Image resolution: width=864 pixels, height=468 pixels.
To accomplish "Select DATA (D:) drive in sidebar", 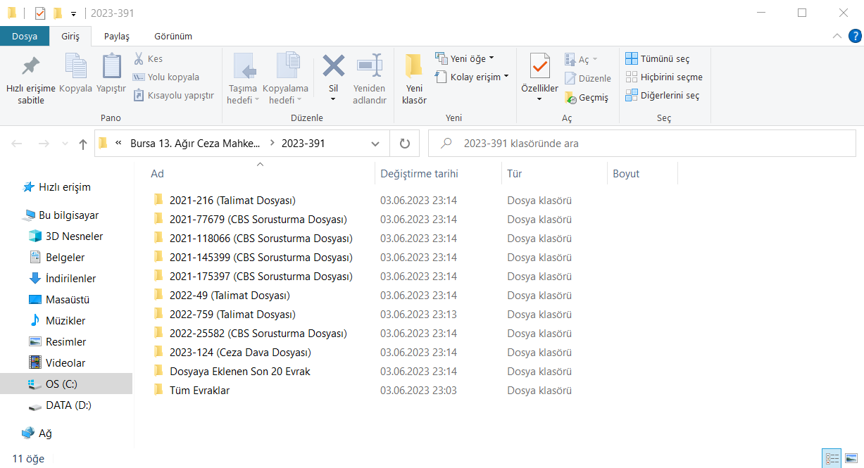I will click(x=68, y=405).
